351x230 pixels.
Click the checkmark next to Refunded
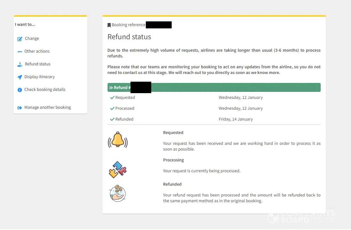(112, 119)
